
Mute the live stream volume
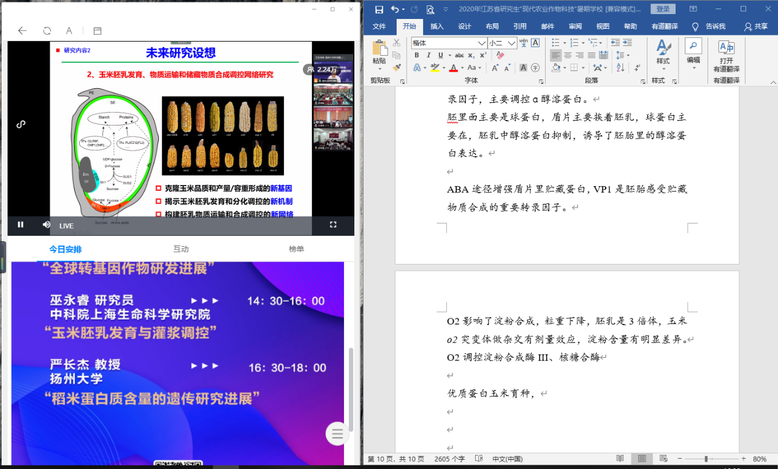(46, 225)
